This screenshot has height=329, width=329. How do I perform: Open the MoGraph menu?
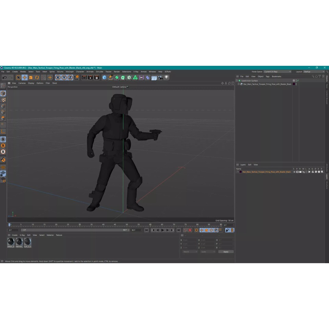(70, 72)
